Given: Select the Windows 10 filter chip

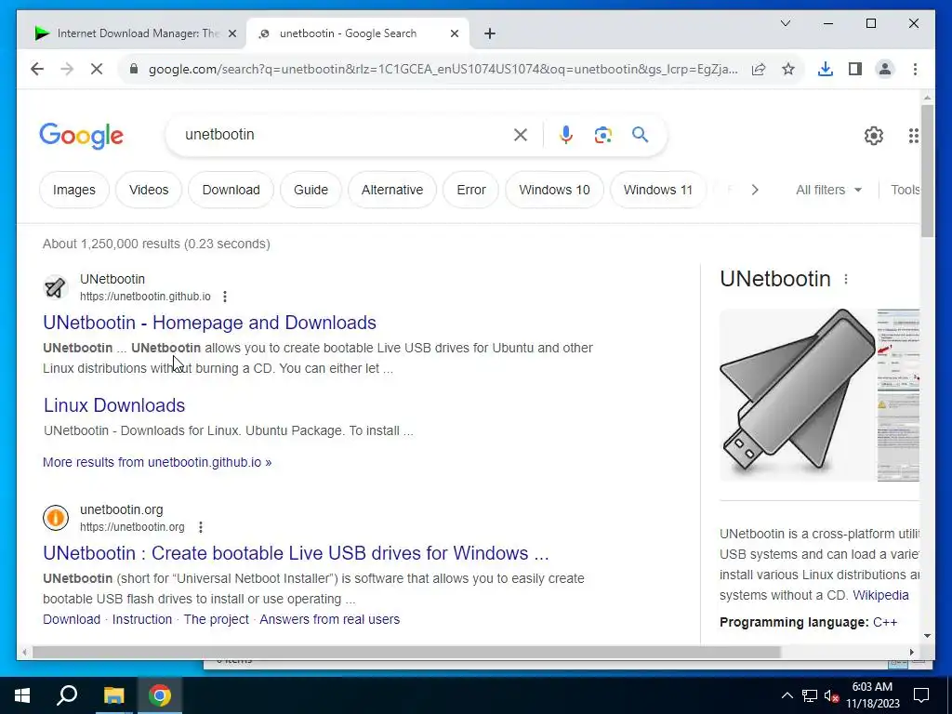Looking at the screenshot, I should coord(554,190).
